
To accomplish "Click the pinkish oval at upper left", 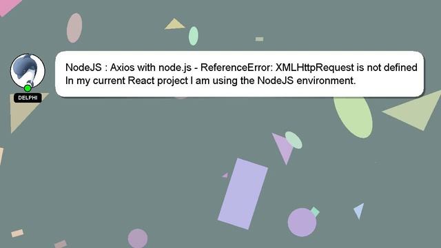I will tap(74, 28).
